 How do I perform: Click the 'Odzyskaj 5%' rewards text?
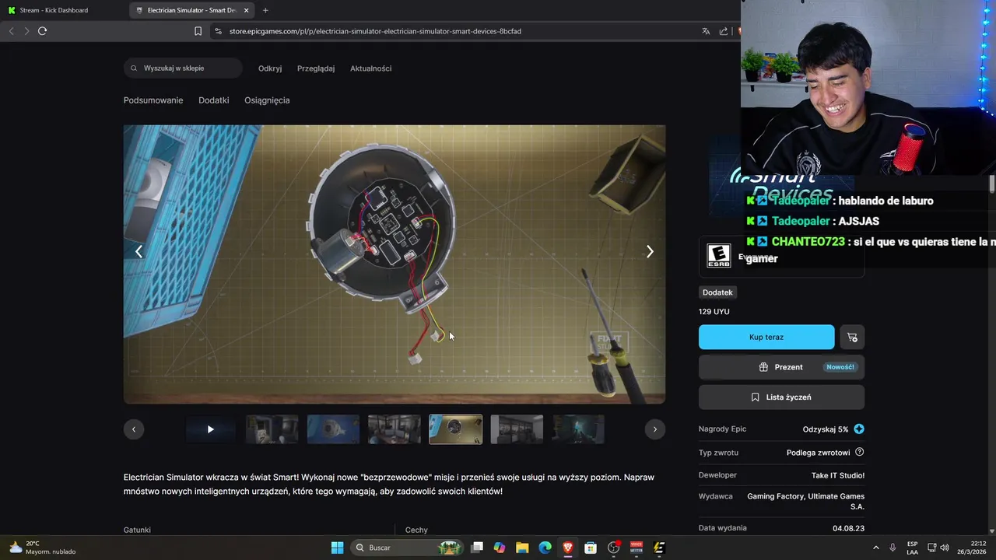826,429
